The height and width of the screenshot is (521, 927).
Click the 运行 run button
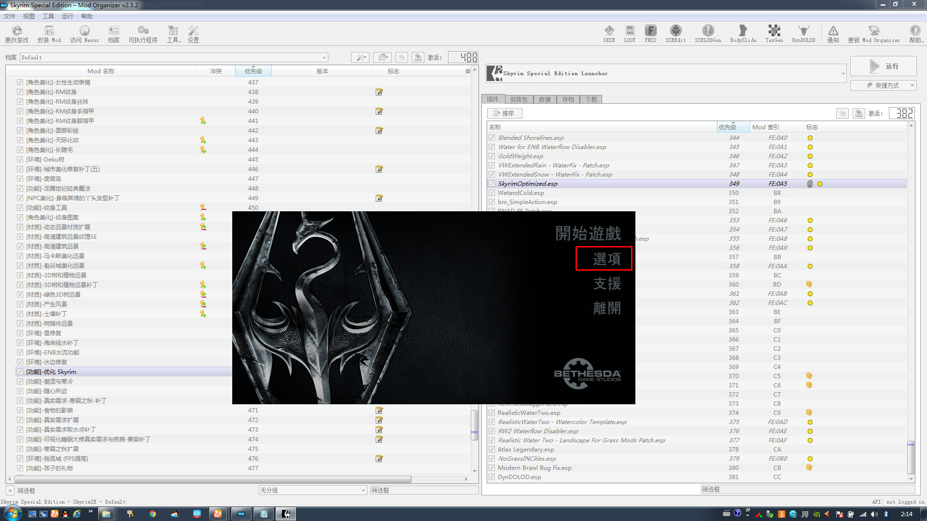883,66
